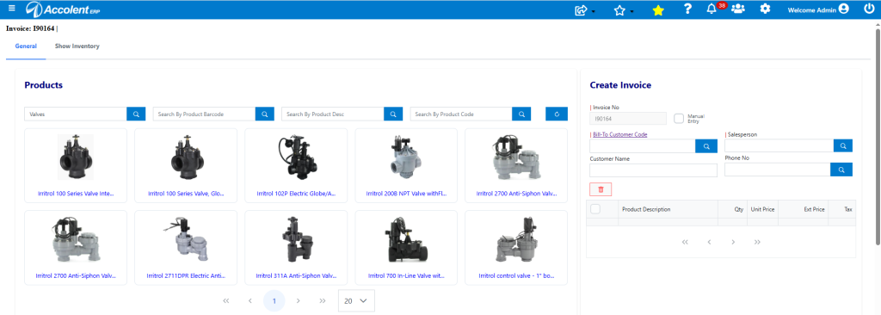Screen dimensions: 881x315
Task: Click search icon for Product Code
Action: (521, 114)
